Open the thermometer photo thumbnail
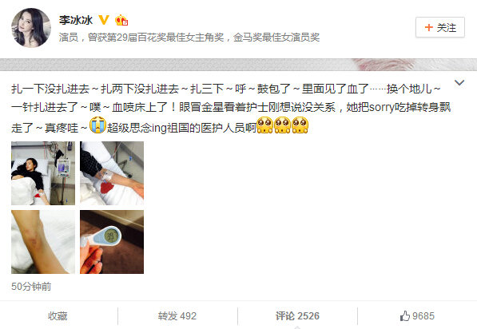Image resolution: width=477 pixels, height=329 pixels. coord(112,242)
